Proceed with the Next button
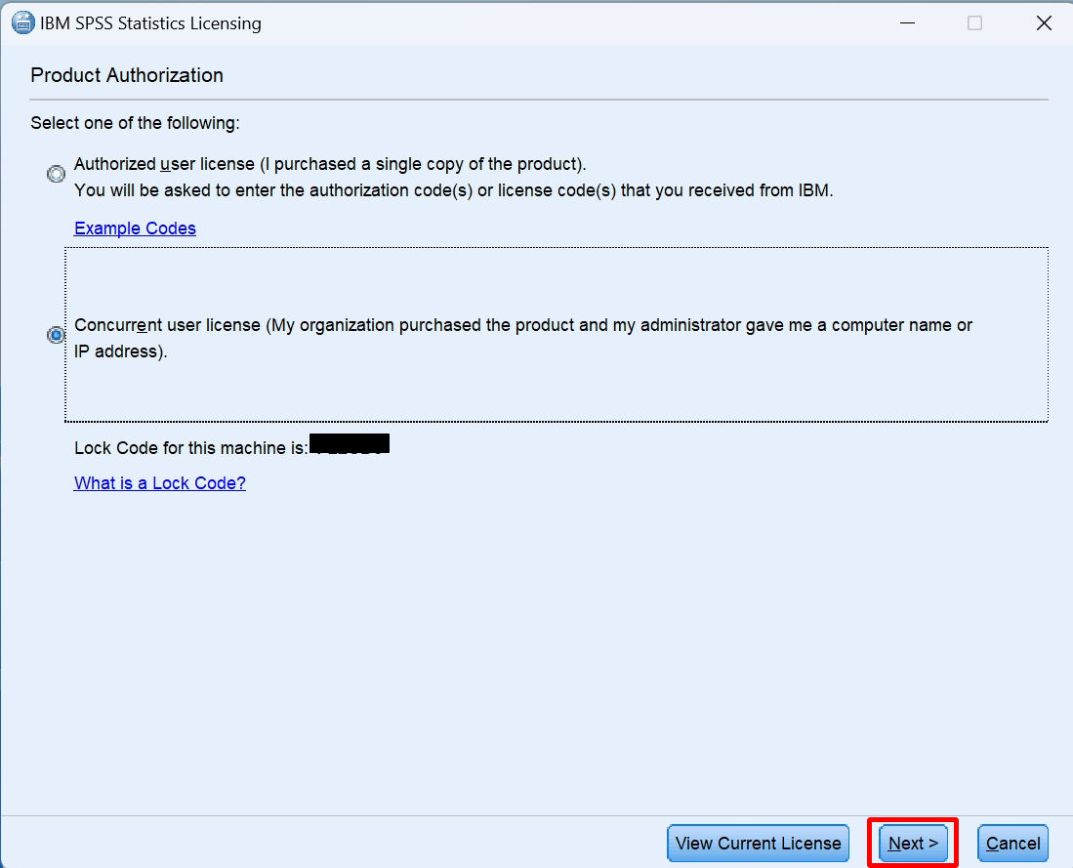 (x=913, y=843)
